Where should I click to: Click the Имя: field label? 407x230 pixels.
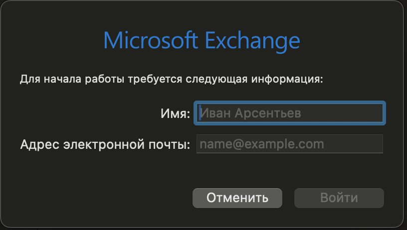click(x=175, y=114)
